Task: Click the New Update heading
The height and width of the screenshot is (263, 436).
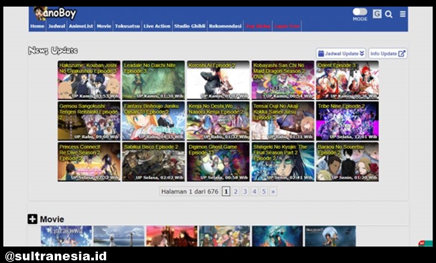Action: point(53,50)
